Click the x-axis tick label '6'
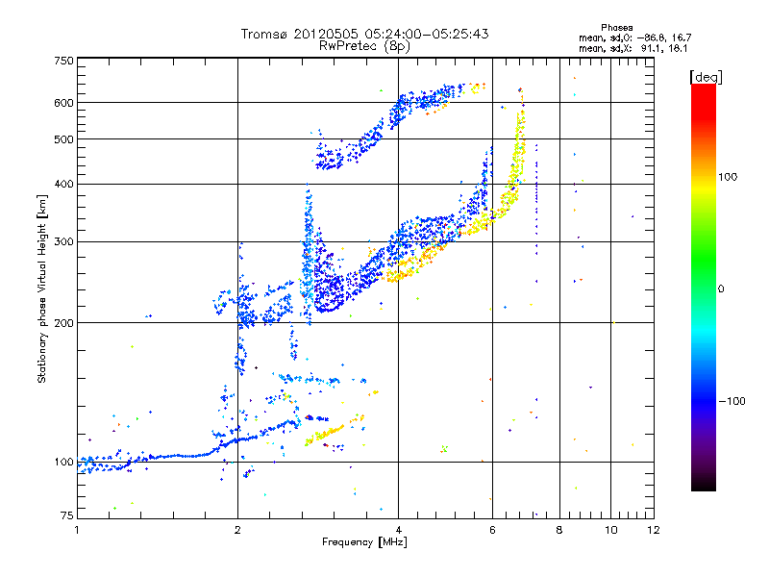The height and width of the screenshot is (577, 769). click(x=492, y=530)
